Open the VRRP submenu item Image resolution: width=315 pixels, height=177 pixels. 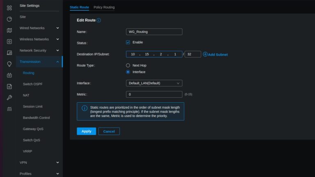pos(27,151)
